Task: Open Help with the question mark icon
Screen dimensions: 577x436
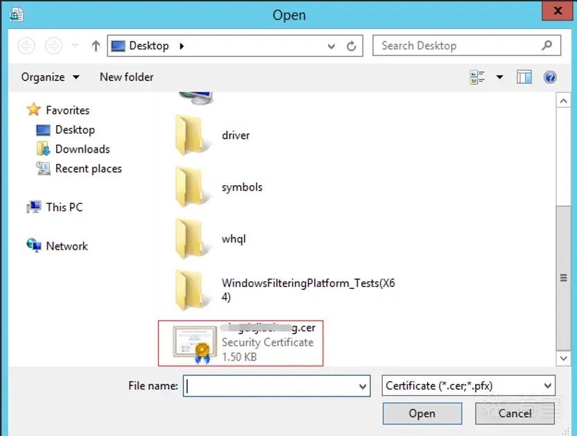Action: pos(550,77)
